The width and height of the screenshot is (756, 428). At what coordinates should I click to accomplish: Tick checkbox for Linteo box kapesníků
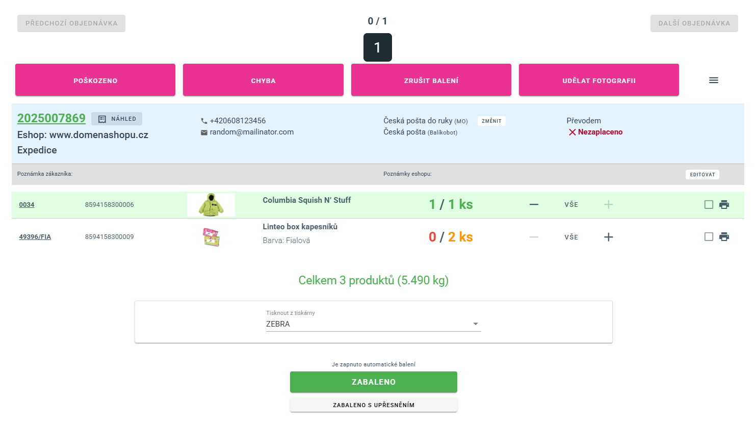(709, 236)
